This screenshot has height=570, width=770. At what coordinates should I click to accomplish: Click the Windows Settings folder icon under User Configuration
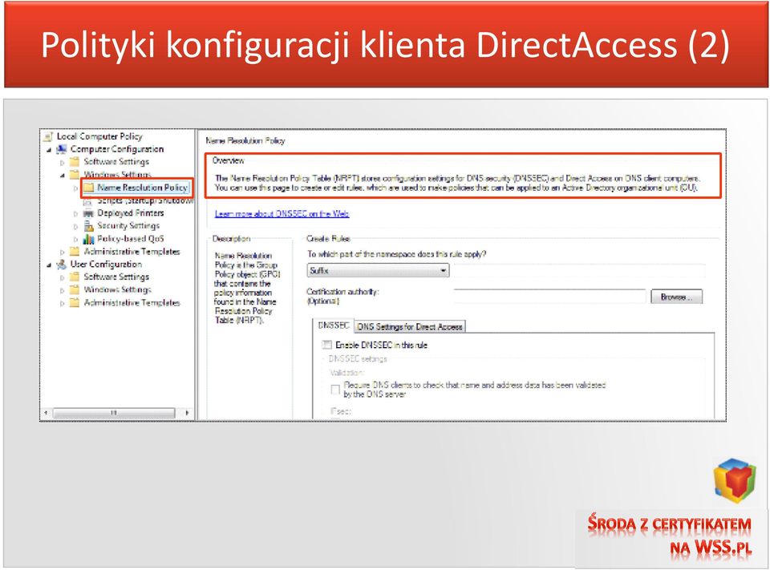(75, 289)
